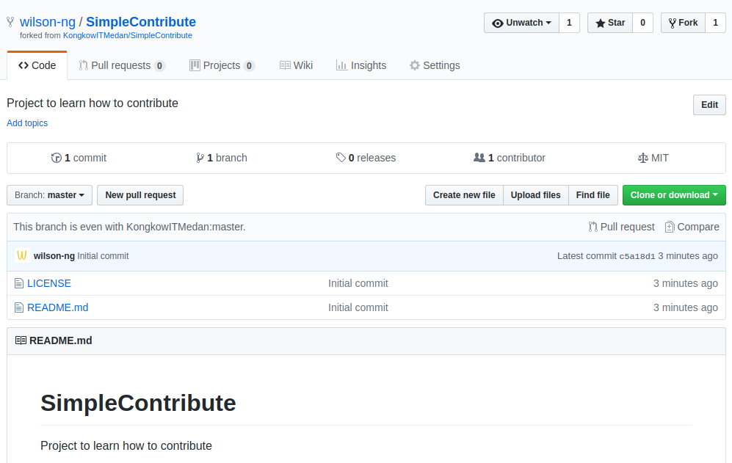Open the Projects tab
The width and height of the screenshot is (732, 463).
(222, 65)
